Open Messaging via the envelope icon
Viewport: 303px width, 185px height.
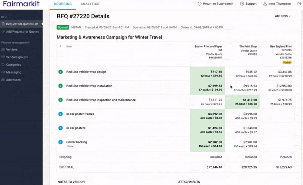tap(4, 72)
